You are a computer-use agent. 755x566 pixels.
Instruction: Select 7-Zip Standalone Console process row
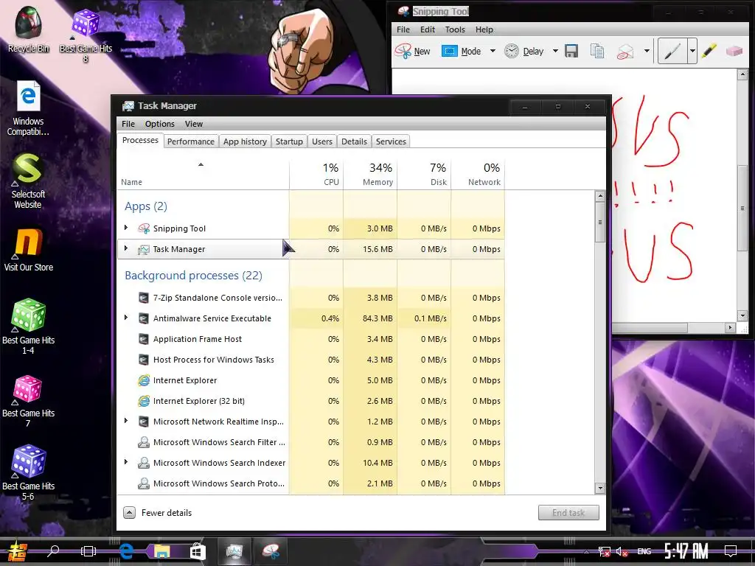[x=311, y=298]
